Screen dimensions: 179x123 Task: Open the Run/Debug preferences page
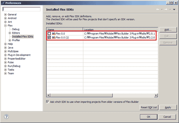click(14, 66)
